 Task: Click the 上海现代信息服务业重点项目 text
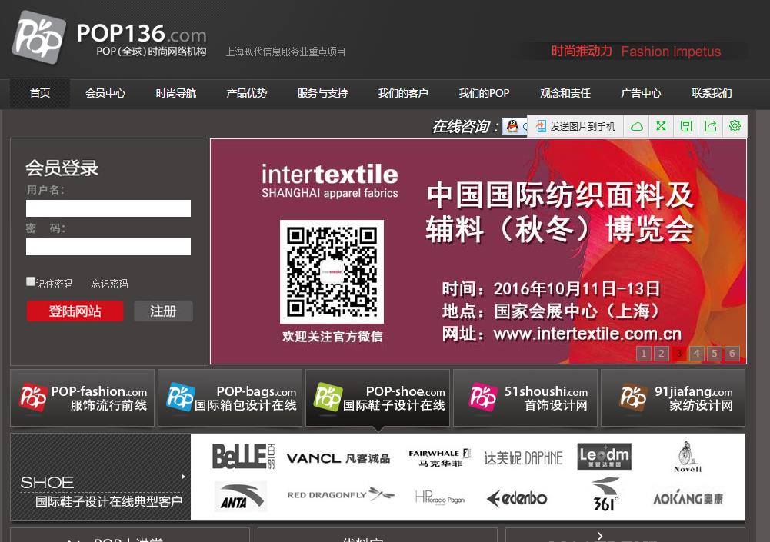pos(285,52)
